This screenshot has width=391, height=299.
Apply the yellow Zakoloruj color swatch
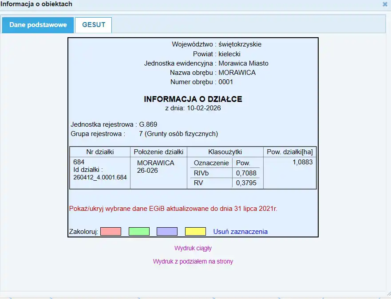tap(195, 231)
